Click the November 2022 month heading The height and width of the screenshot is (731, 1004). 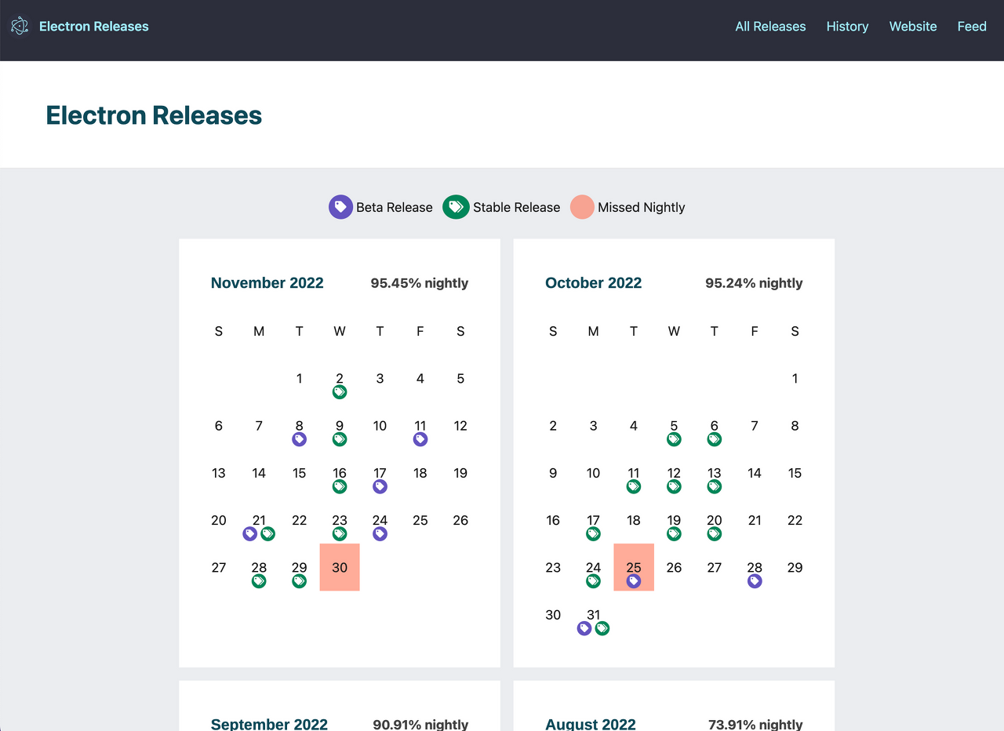click(x=267, y=283)
